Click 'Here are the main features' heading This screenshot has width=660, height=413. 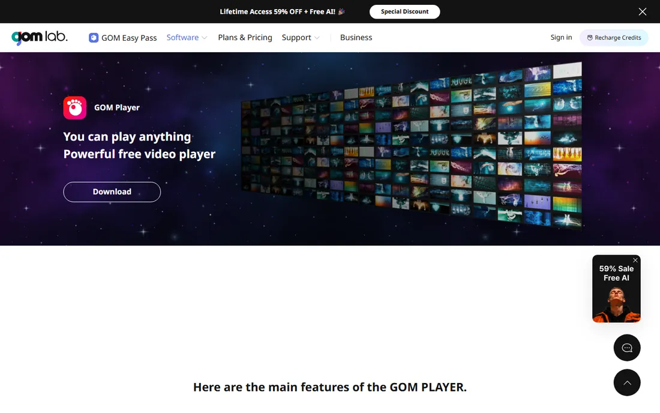(x=329, y=387)
